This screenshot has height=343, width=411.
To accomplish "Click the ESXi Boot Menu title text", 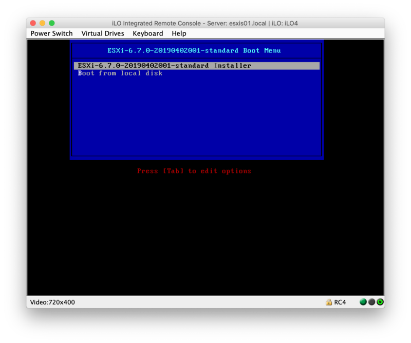I will (x=194, y=50).
